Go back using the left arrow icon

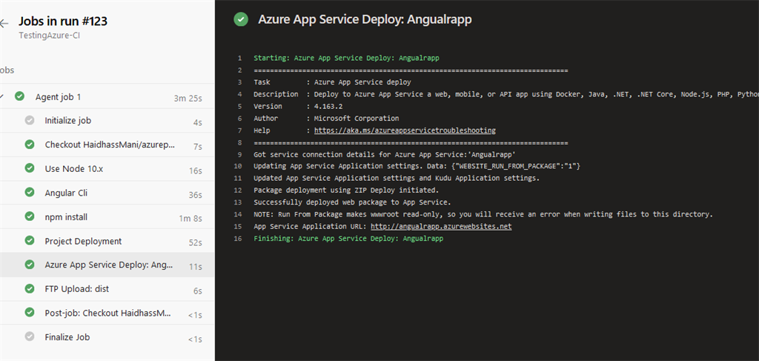point(4,23)
